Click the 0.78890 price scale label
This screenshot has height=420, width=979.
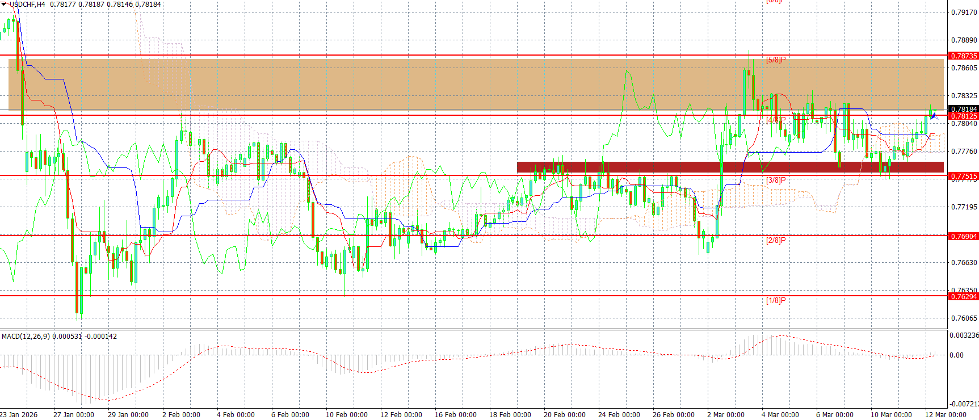pos(964,40)
